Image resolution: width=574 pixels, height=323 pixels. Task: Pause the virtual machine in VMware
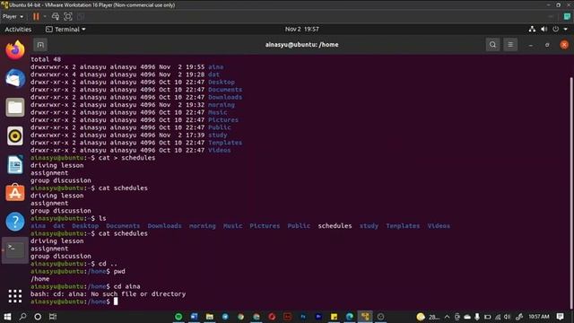(x=36, y=16)
